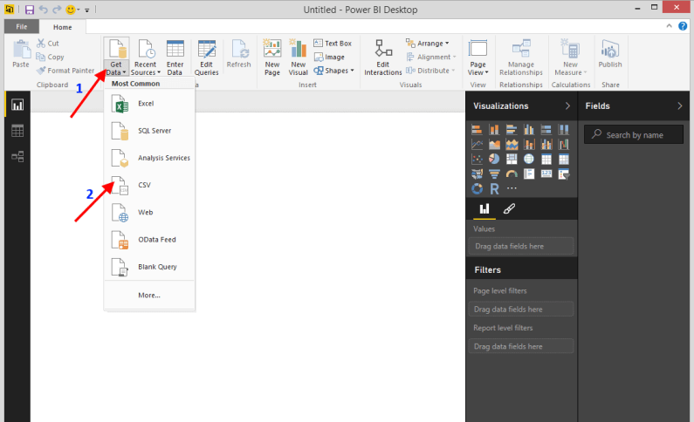The height and width of the screenshot is (422, 694).
Task: Open the File tab
Action: [x=19, y=27]
